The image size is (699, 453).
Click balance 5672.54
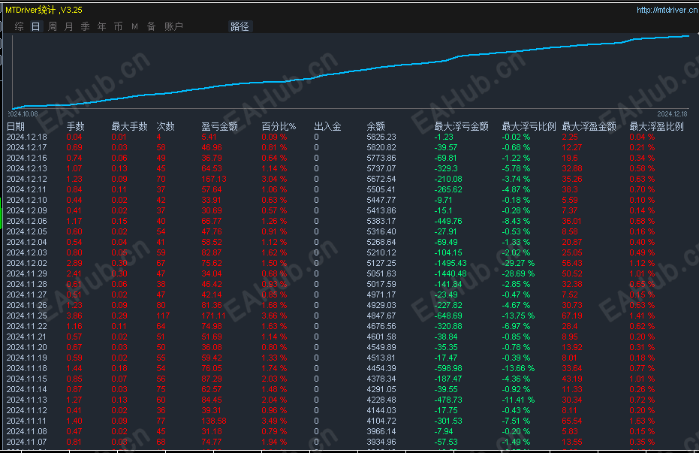coord(381,179)
